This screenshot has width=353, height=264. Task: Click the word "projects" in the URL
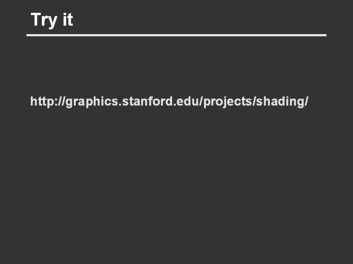click(227, 102)
